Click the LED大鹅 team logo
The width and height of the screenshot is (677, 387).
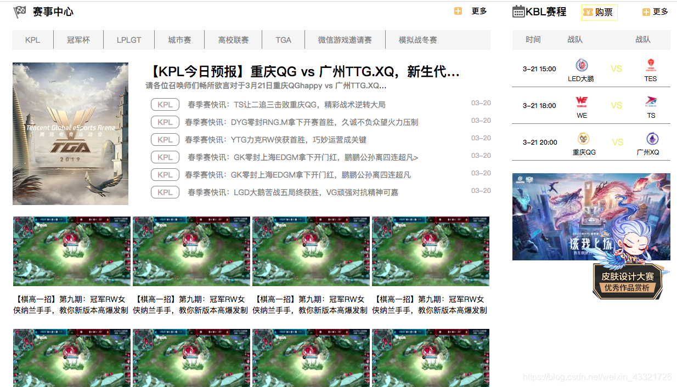pyautogui.click(x=582, y=66)
